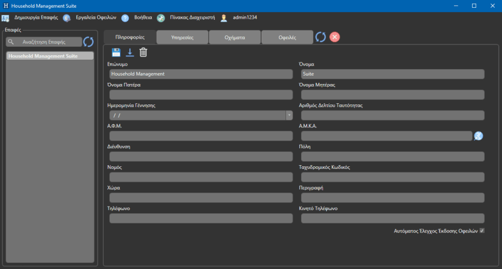Click the Αναζήτηση Επαφής search field
The width and height of the screenshot is (502, 269).
coord(44,41)
